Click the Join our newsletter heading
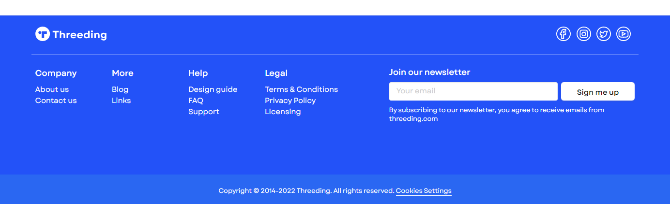This screenshot has width=670, height=204. 429,72
